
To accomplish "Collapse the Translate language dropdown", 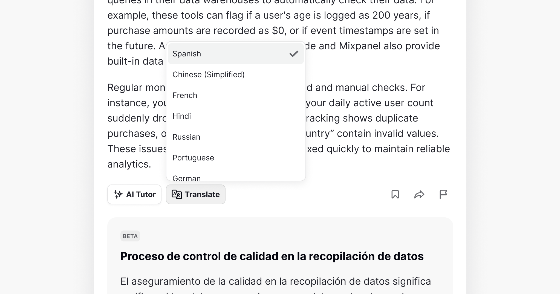I will [196, 194].
